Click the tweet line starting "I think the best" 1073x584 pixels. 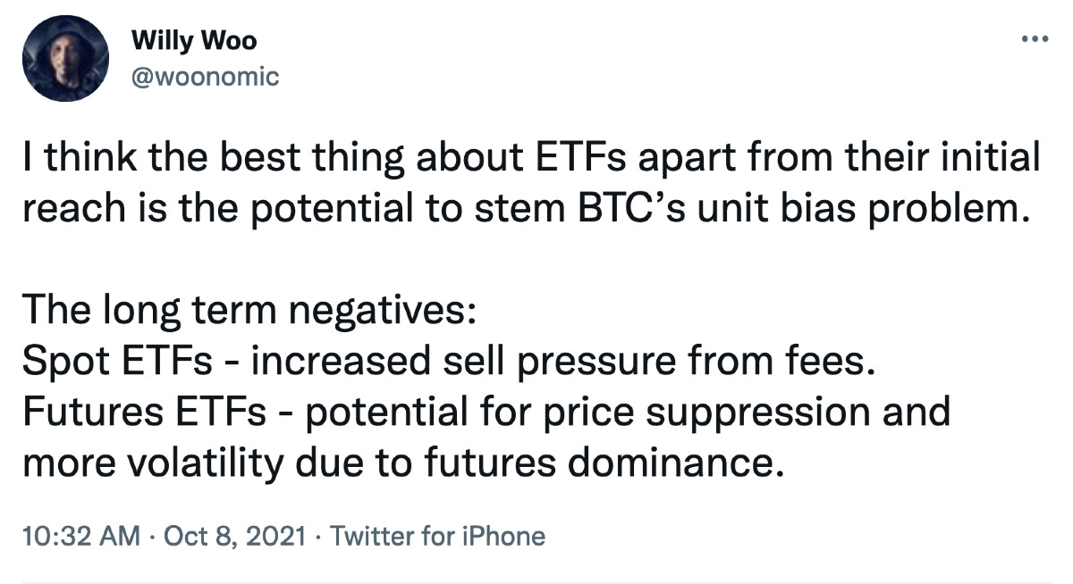point(531,159)
